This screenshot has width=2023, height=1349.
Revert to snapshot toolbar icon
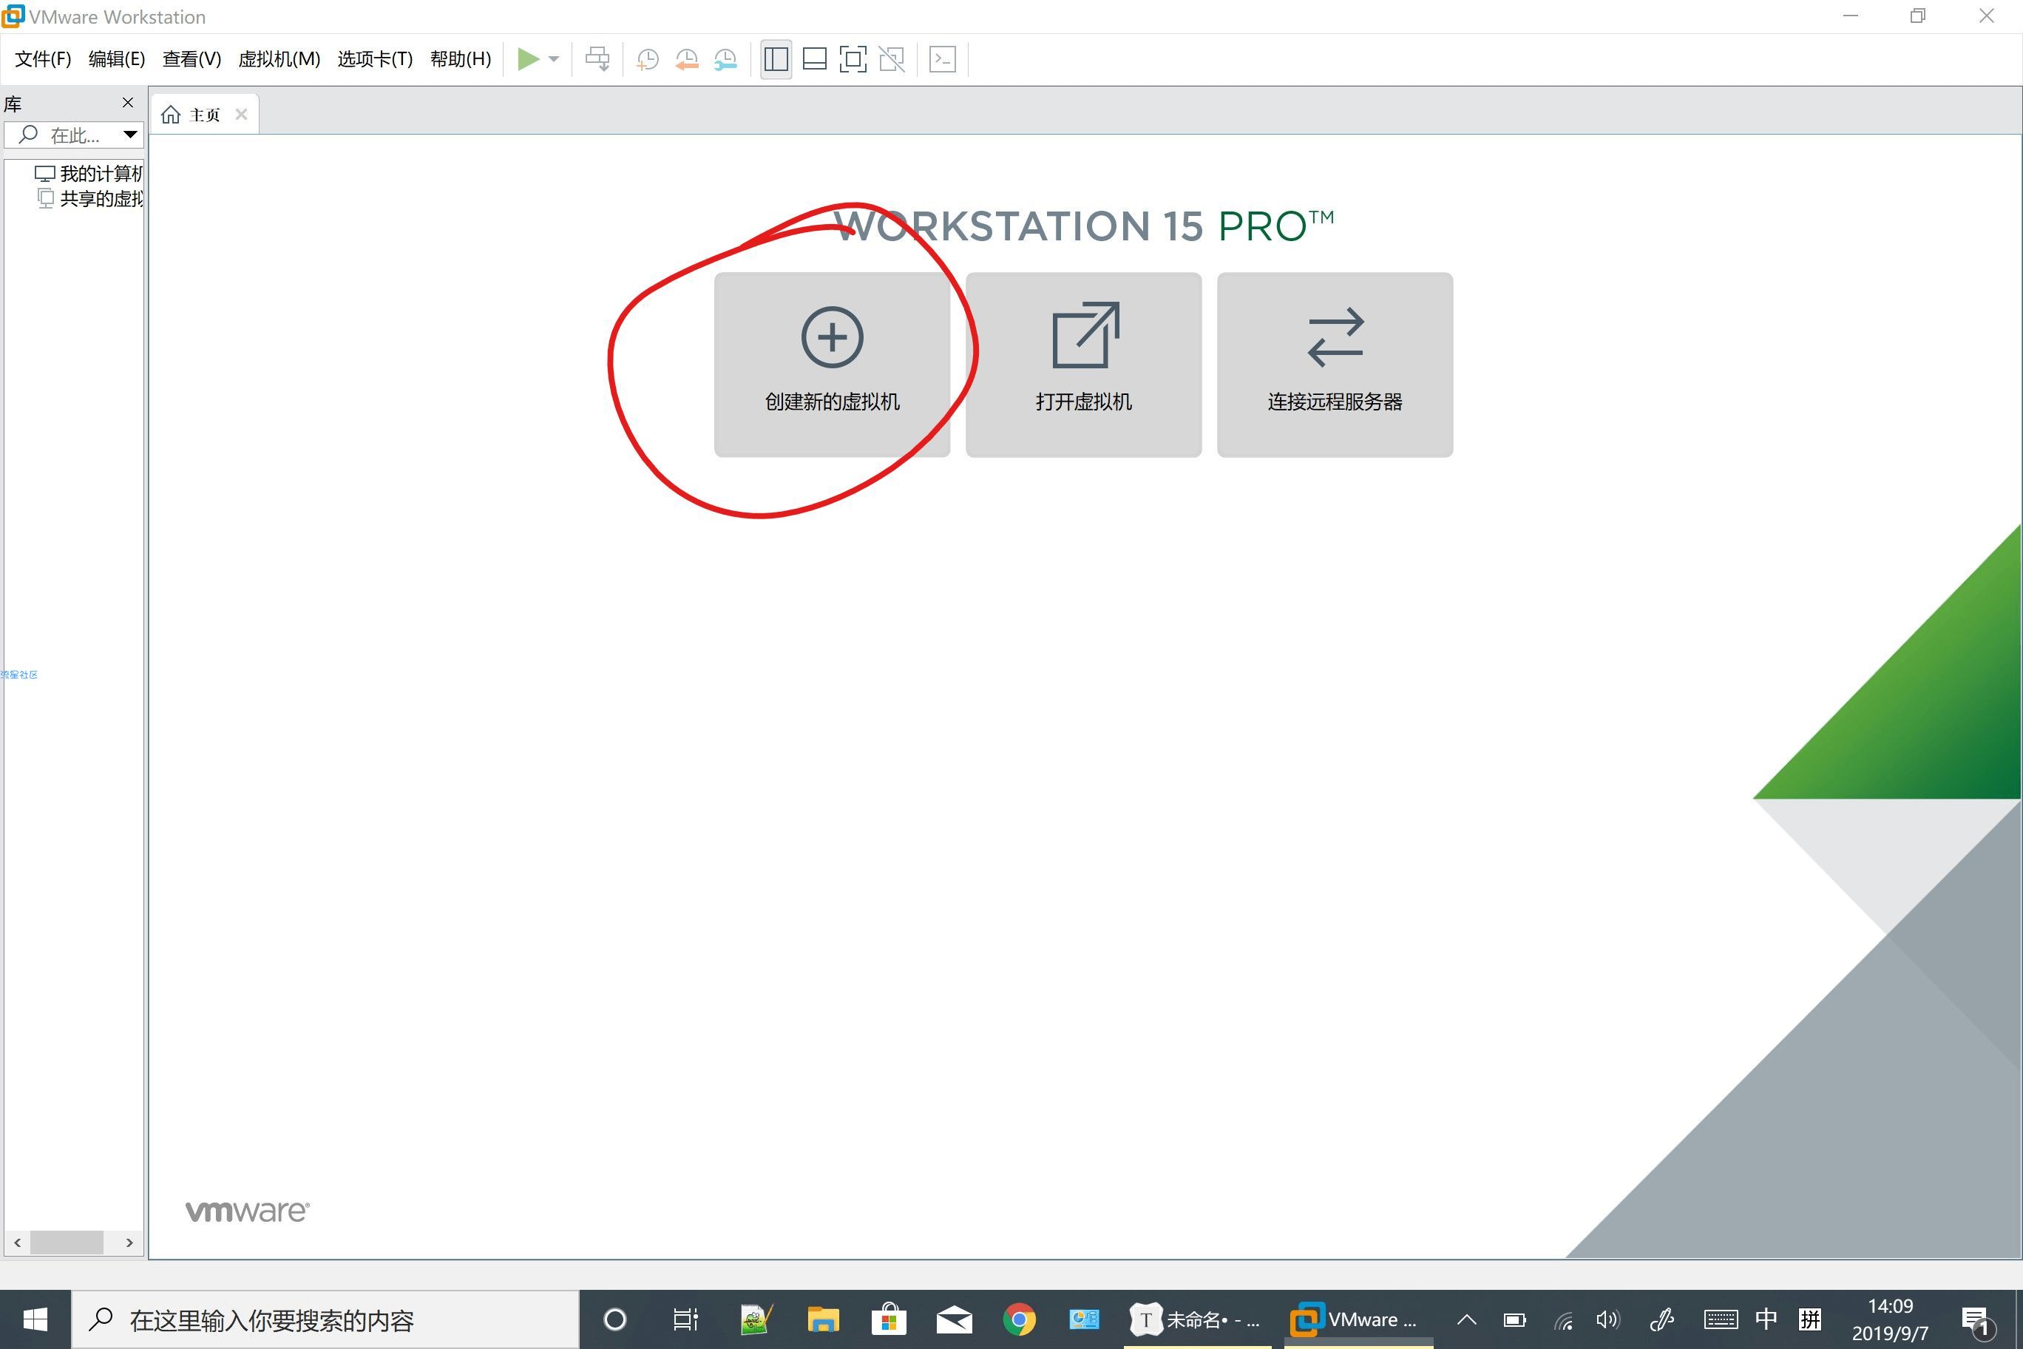tap(686, 59)
